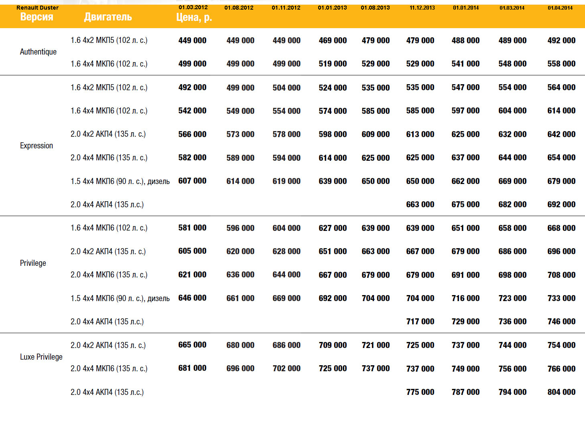The height and width of the screenshot is (441, 585).
Task: Select Luxe Privilege 2.0 4x2 АКП4 row label
Action: point(108,345)
